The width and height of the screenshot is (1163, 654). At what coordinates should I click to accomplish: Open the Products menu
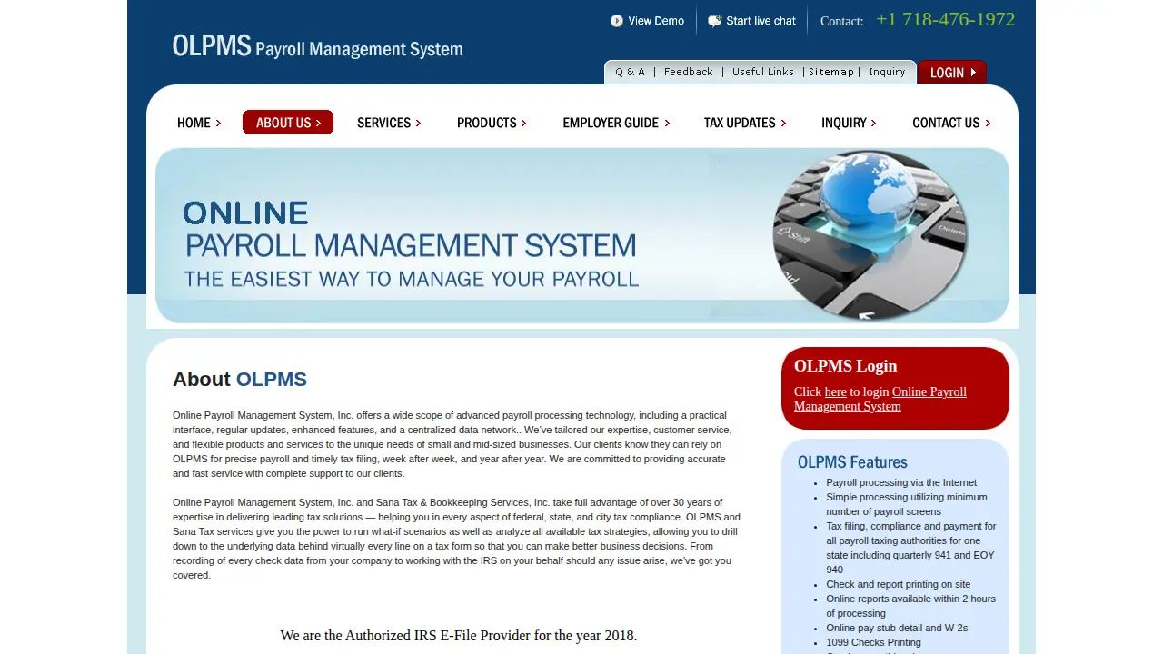[x=492, y=123]
